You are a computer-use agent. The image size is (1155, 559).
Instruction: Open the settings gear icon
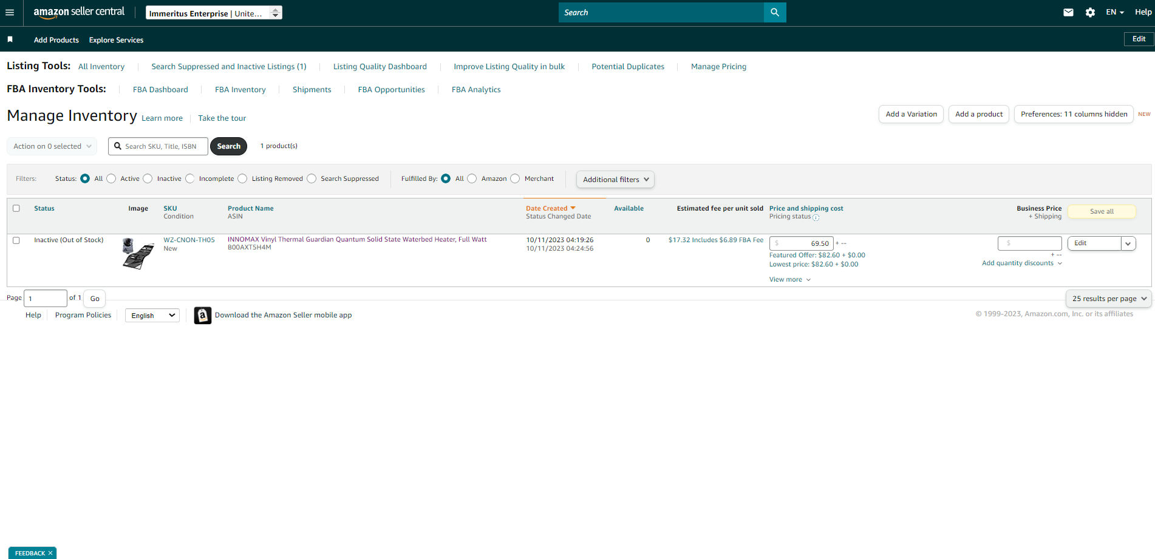(x=1090, y=12)
